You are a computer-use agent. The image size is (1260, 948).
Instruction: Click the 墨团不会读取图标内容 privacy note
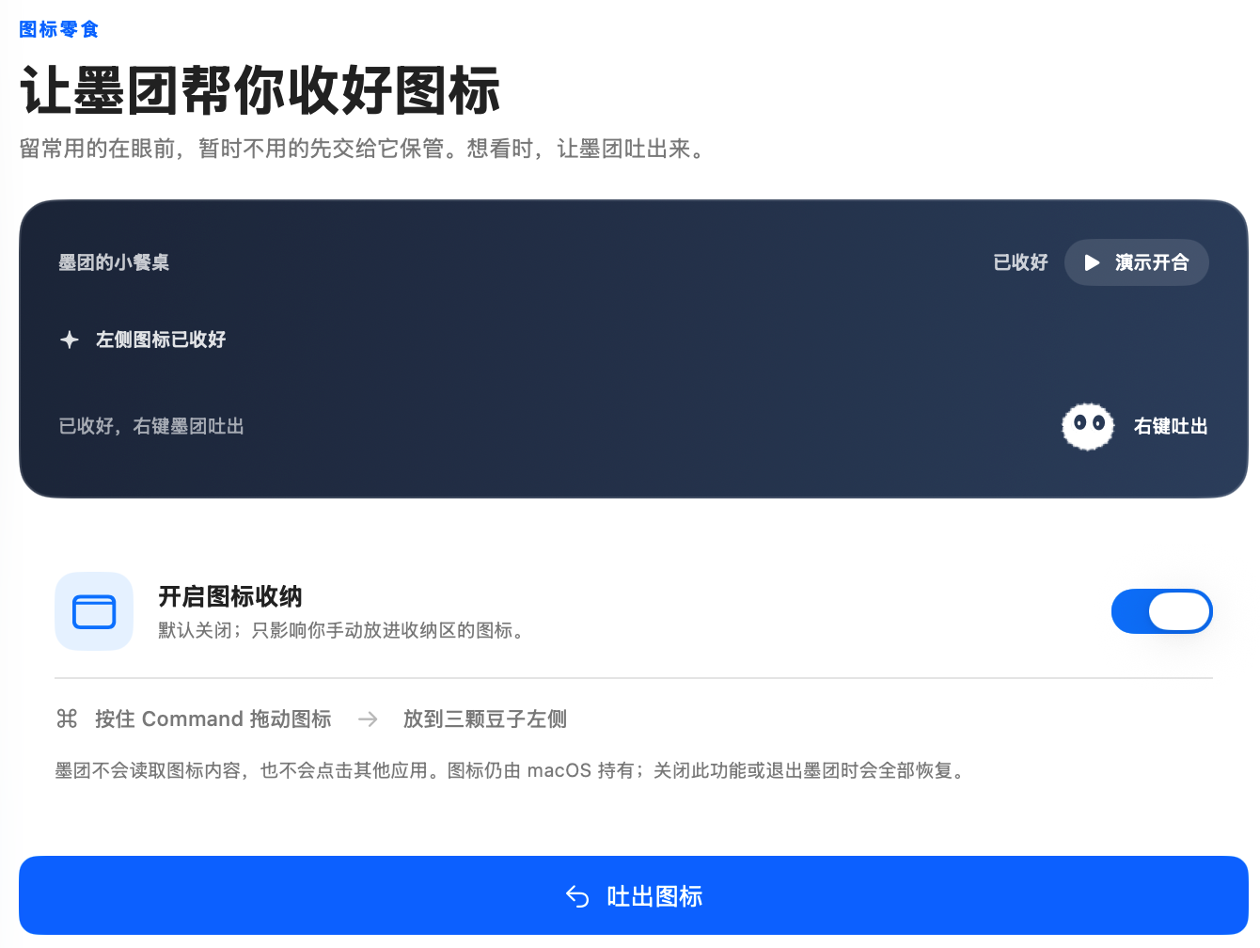coord(511,771)
